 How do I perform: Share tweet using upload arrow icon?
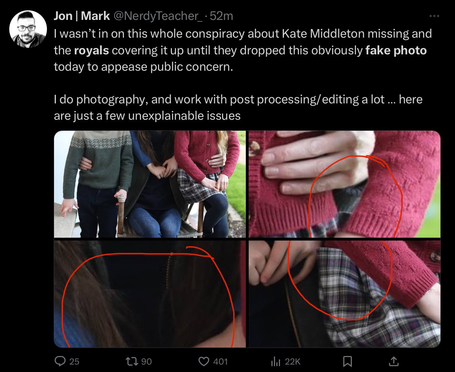pyautogui.click(x=394, y=361)
